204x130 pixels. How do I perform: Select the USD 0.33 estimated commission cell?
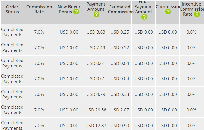point(119,94)
